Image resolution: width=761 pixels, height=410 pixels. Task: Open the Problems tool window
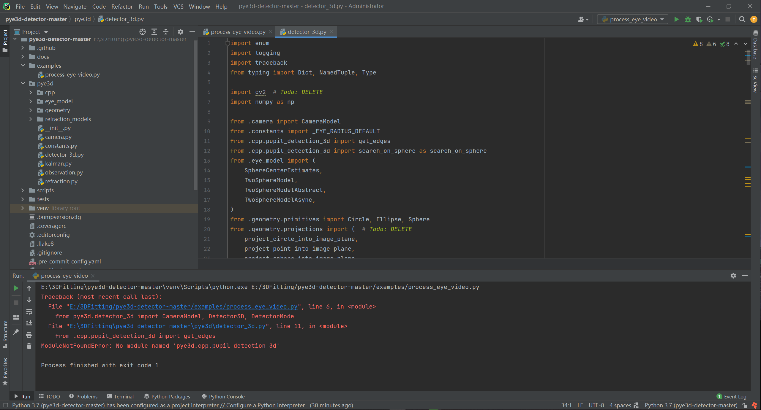(x=83, y=396)
